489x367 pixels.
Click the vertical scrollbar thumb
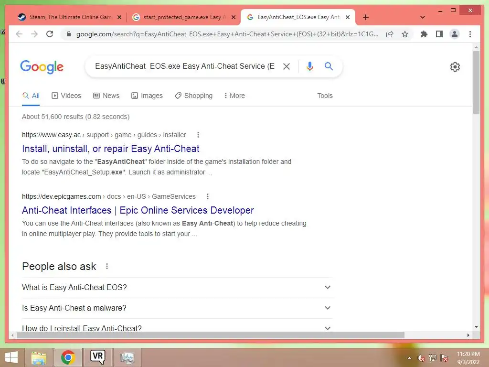point(476,82)
